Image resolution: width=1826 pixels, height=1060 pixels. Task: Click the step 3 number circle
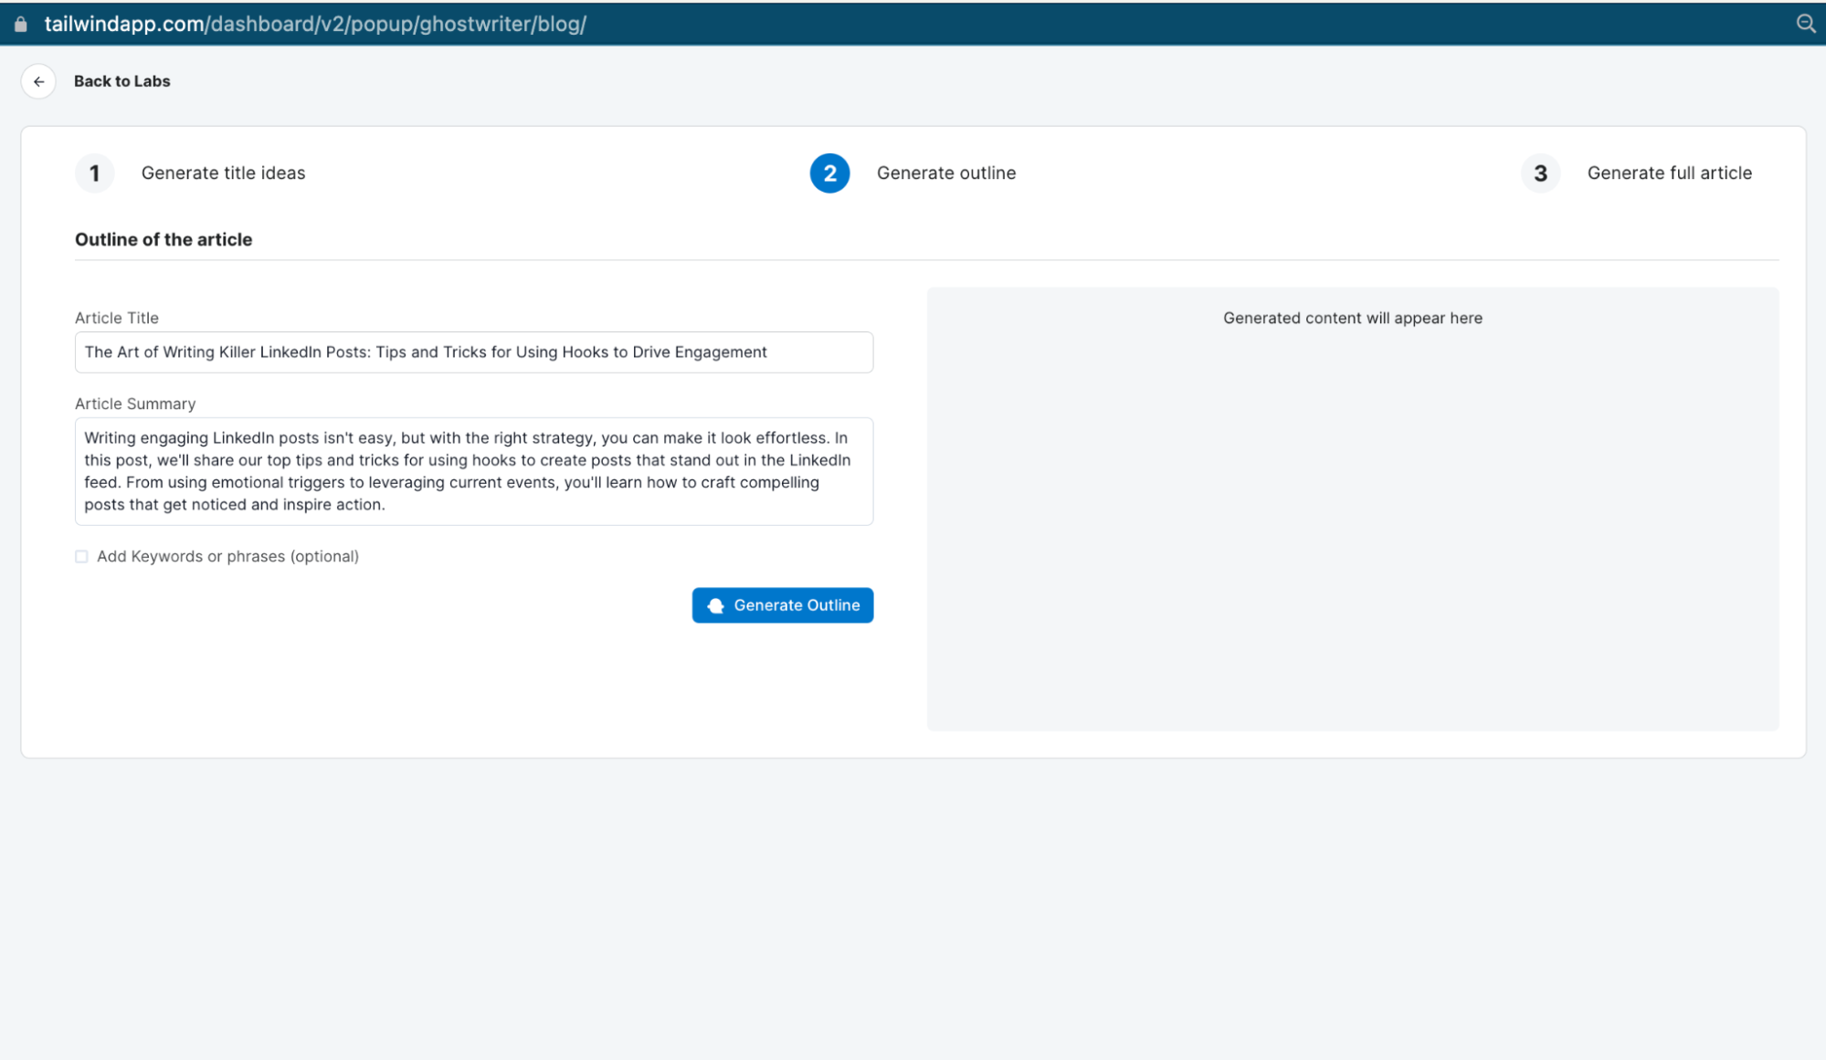pyautogui.click(x=1540, y=173)
